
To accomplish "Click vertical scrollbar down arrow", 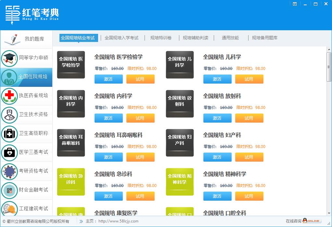I will pos(329,213).
